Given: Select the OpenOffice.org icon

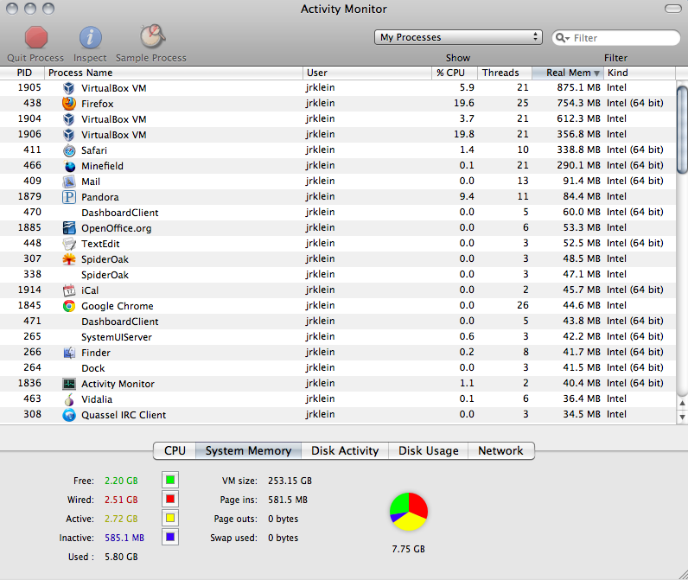Looking at the screenshot, I should [69, 228].
